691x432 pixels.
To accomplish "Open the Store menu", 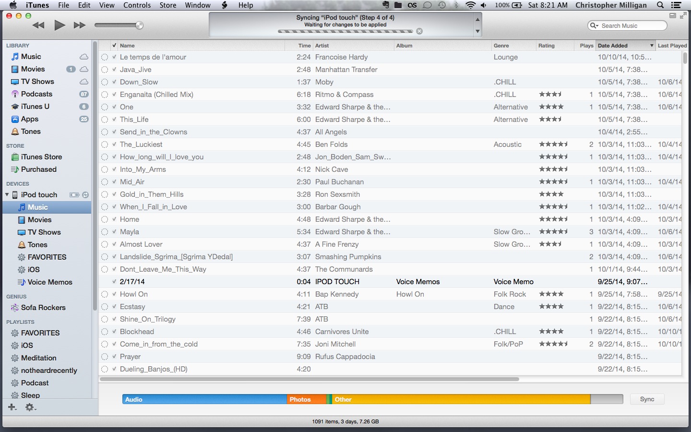I will coord(168,5).
